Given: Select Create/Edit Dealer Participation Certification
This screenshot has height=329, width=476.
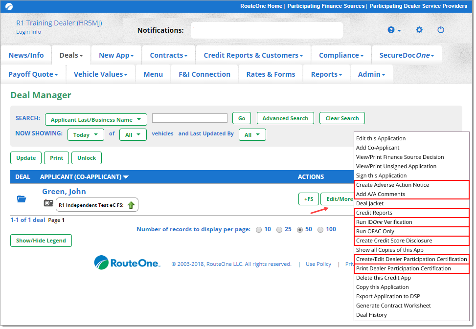Looking at the screenshot, I should click(x=411, y=259).
